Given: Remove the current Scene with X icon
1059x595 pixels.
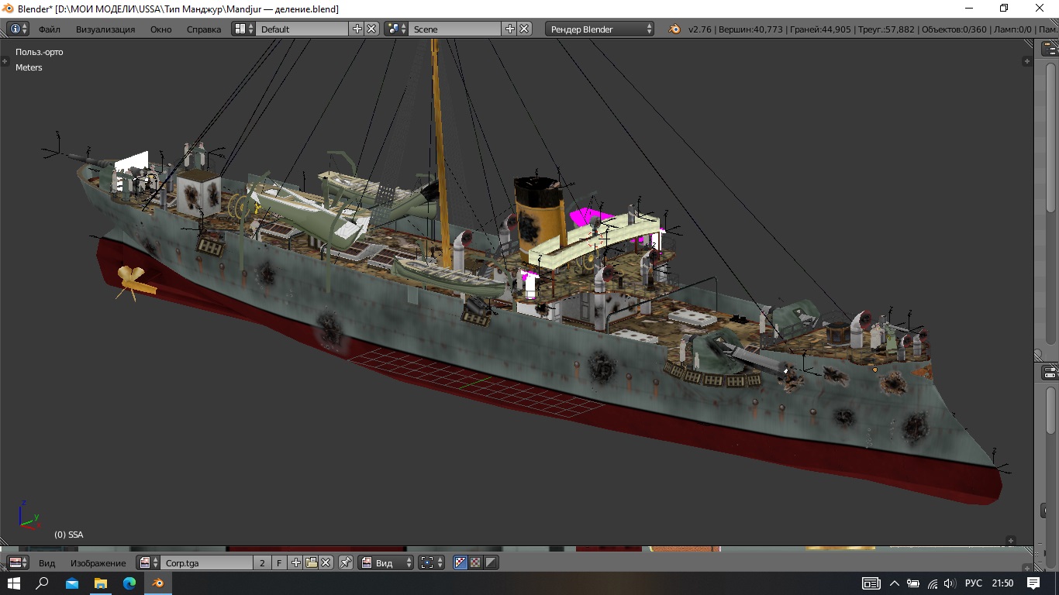Looking at the screenshot, I should pyautogui.click(x=525, y=29).
